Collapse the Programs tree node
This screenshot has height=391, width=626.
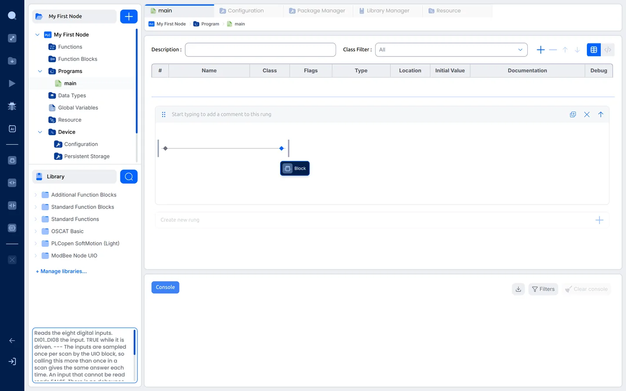click(x=40, y=71)
